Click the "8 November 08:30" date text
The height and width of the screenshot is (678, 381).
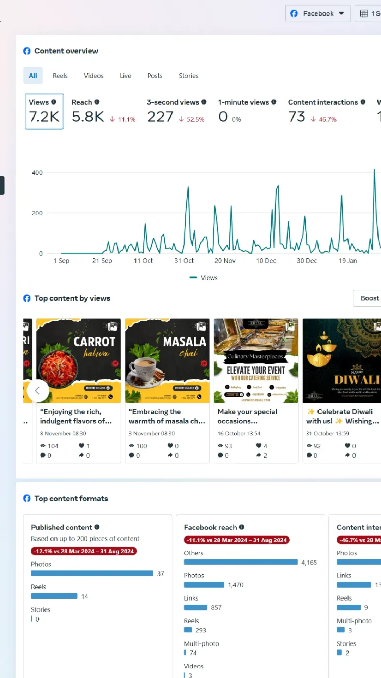click(63, 433)
